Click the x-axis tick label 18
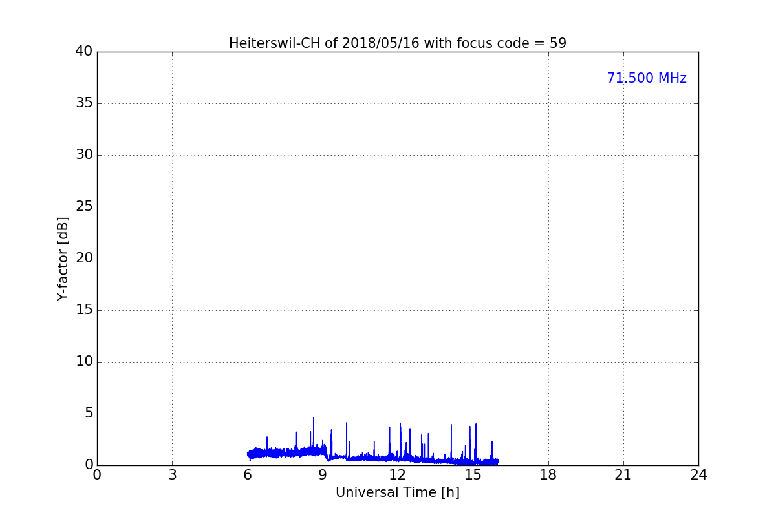 (x=548, y=475)
